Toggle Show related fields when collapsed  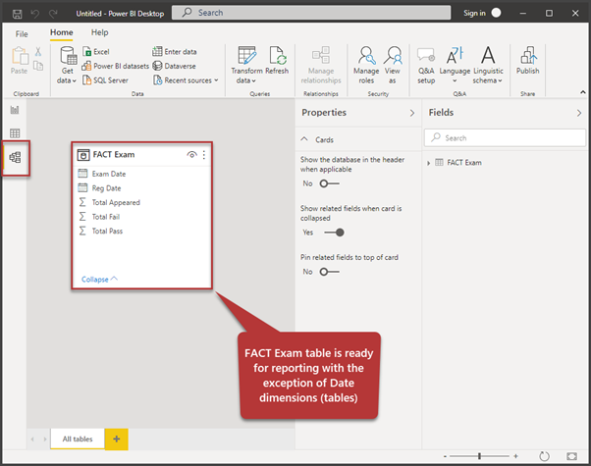[335, 233]
